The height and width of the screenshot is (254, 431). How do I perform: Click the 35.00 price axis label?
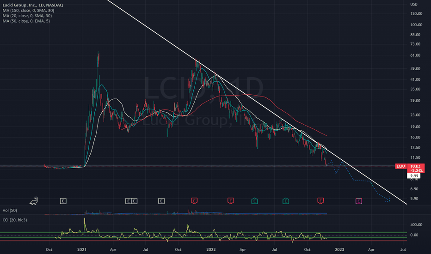click(x=415, y=89)
